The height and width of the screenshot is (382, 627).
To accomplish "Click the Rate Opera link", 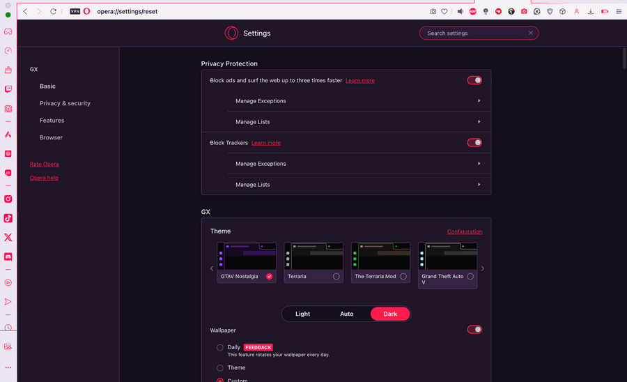I will tap(44, 165).
